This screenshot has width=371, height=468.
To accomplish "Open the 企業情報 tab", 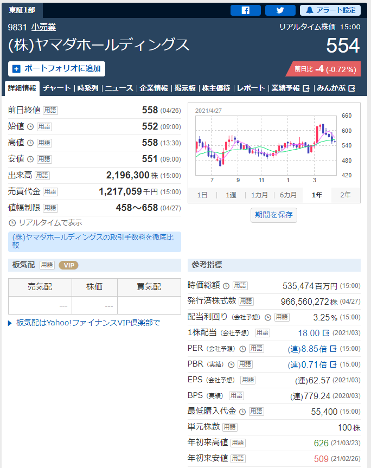I will [x=154, y=88].
